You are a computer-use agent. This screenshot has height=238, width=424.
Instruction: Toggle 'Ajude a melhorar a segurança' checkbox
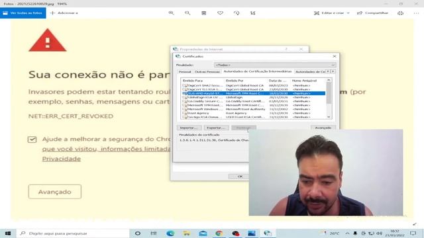click(x=32, y=139)
